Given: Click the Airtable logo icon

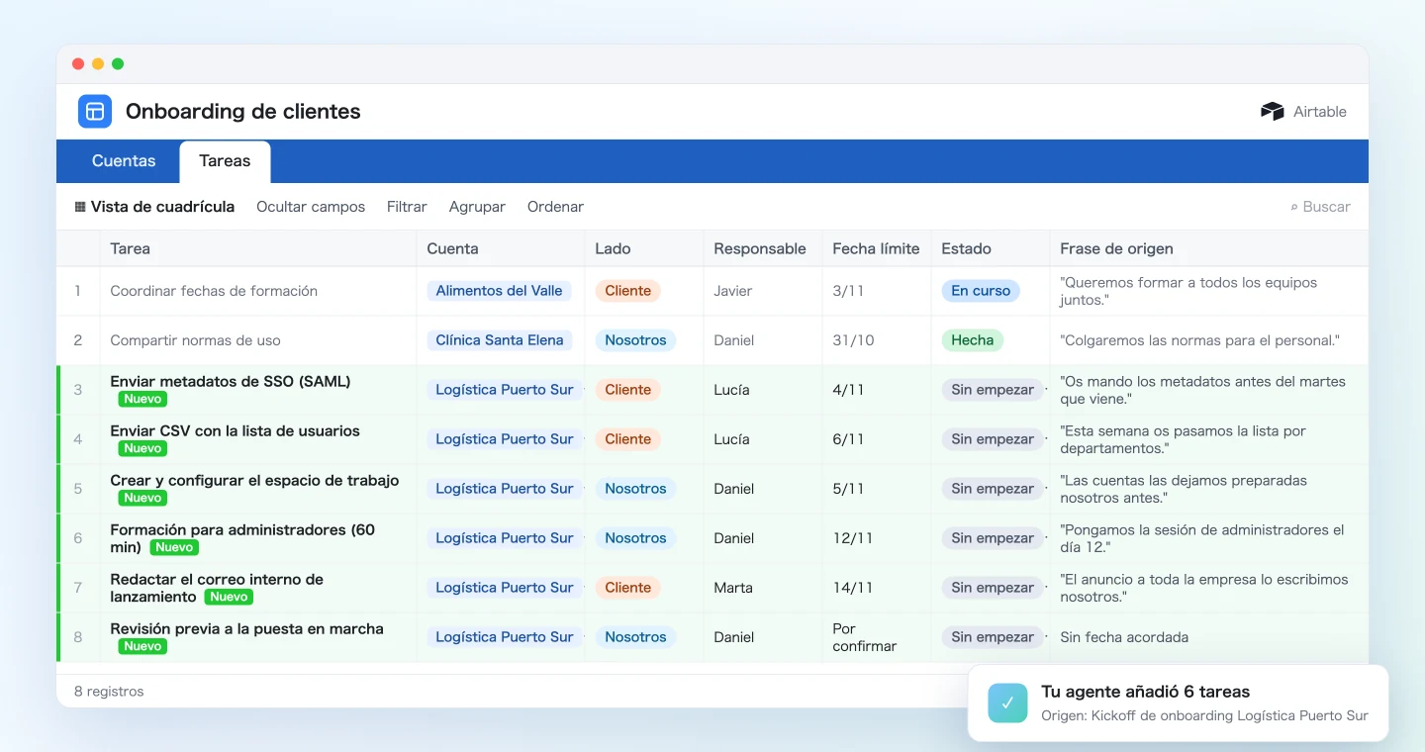Looking at the screenshot, I should (x=1272, y=111).
